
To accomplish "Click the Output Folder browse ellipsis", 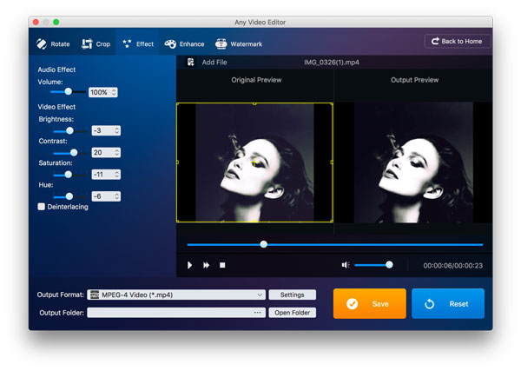I will tap(258, 313).
